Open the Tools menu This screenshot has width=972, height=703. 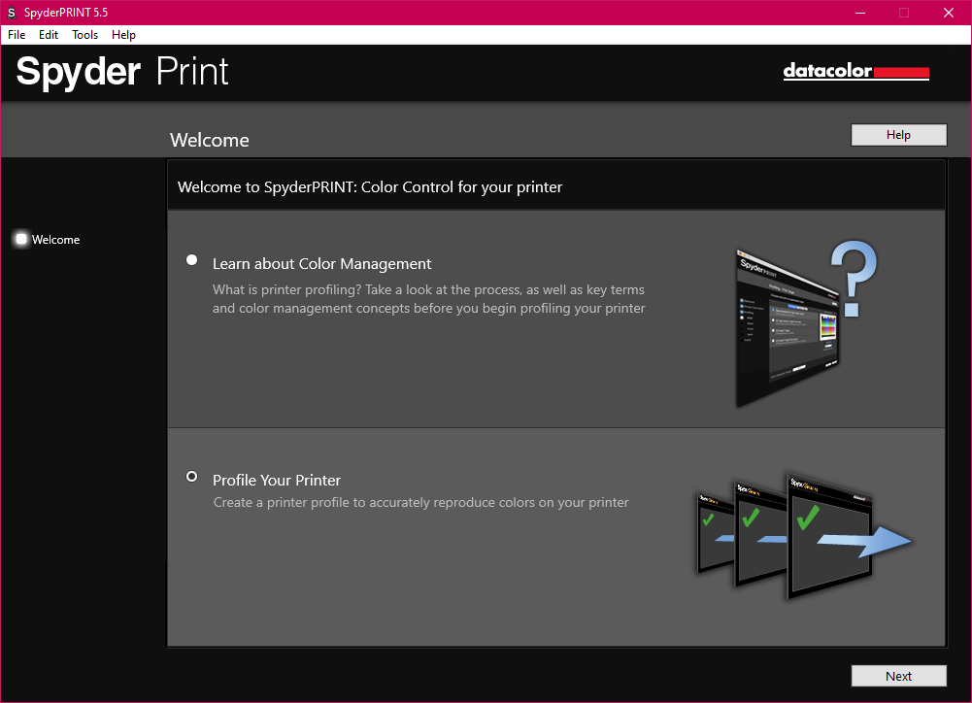(x=84, y=35)
